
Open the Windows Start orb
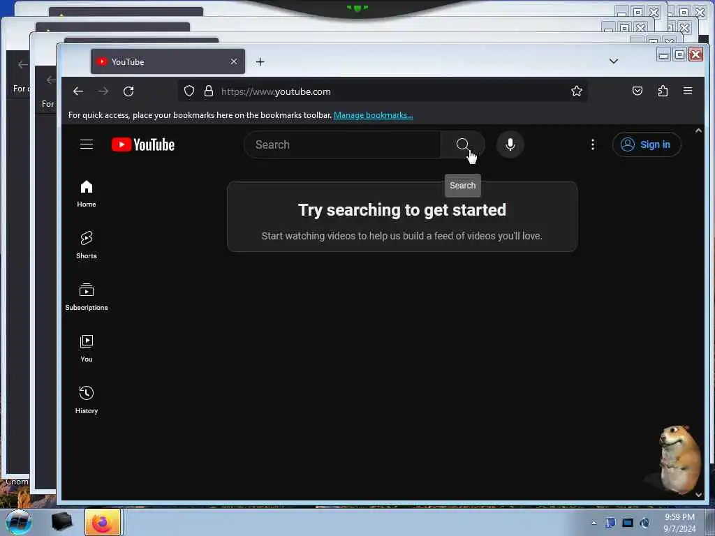(x=19, y=522)
